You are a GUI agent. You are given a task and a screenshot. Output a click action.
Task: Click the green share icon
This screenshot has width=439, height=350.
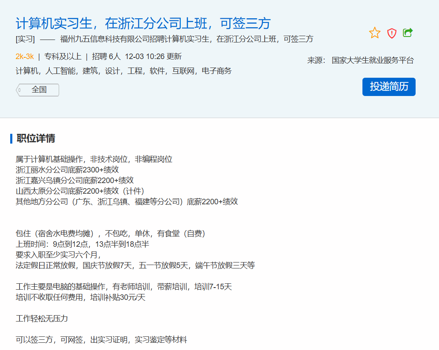pyautogui.click(x=408, y=33)
